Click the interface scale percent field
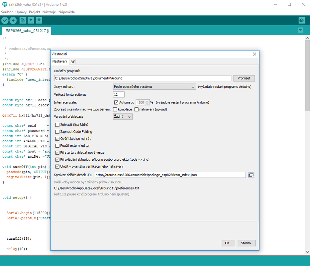This screenshot has height=266, width=310. pos(141,102)
